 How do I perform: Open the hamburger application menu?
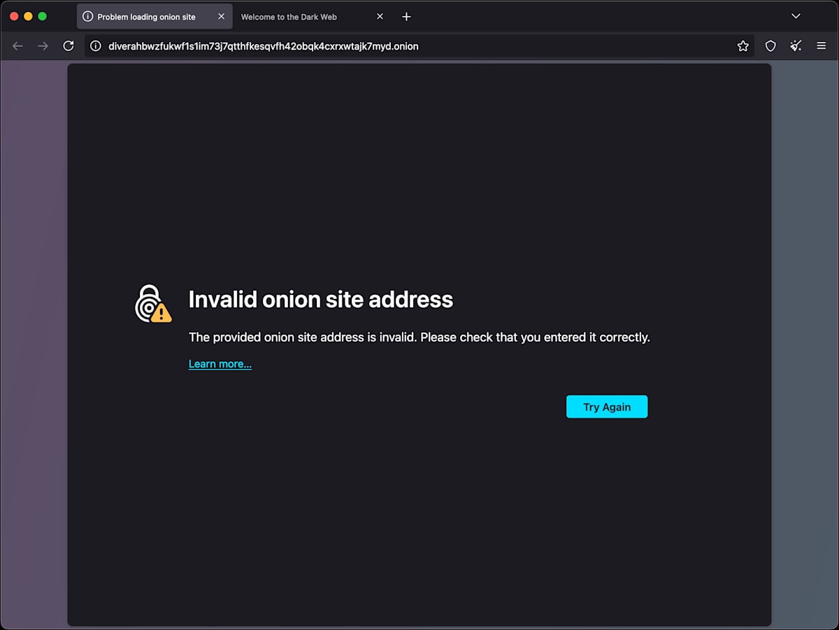[x=822, y=46]
